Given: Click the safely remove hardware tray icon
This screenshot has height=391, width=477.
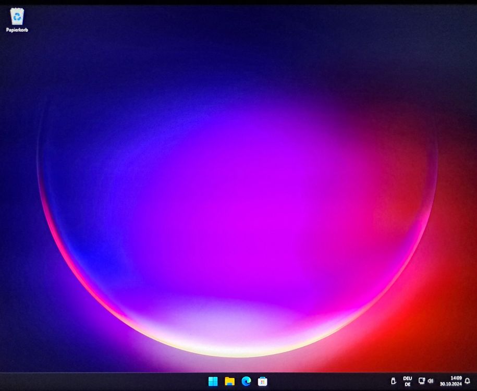Looking at the screenshot, I should tap(394, 381).
